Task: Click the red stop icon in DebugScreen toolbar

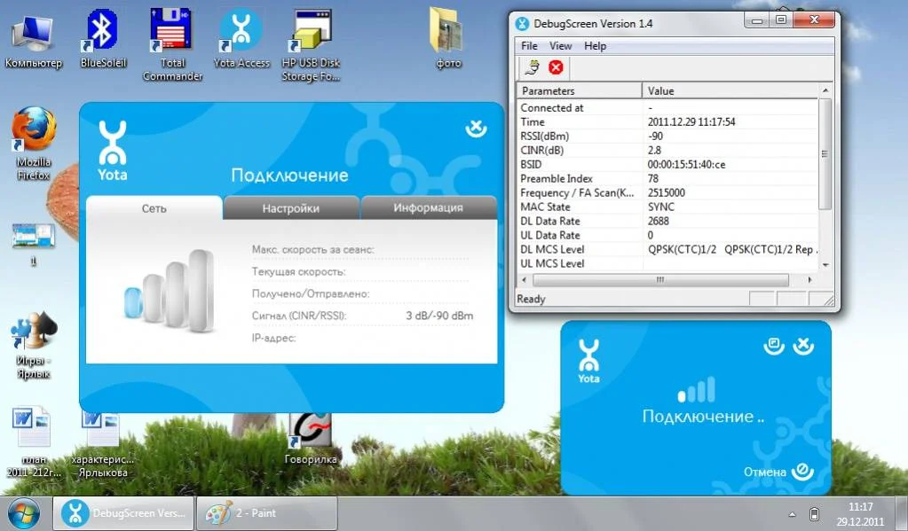Action: (556, 67)
